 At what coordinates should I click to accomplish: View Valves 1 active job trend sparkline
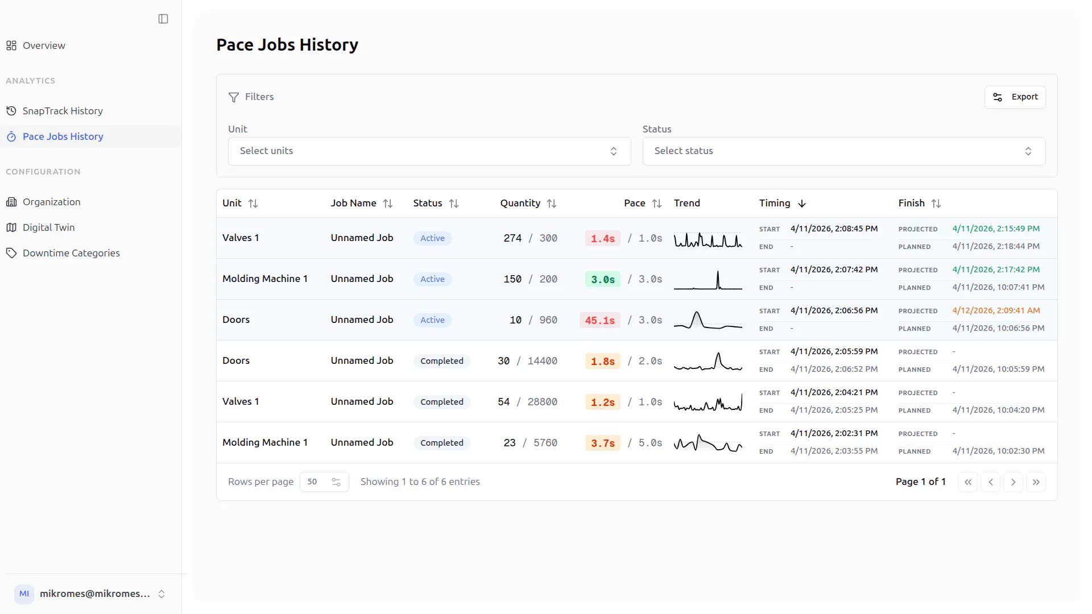pos(708,239)
